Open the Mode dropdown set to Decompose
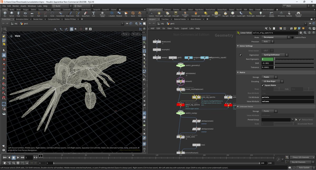This screenshot has height=170, width=316. (x=276, y=37)
